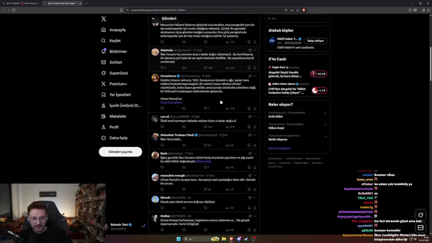This screenshot has width=432, height=243.
Task: Reply to rue ral's post
Action: [x=162, y=127]
